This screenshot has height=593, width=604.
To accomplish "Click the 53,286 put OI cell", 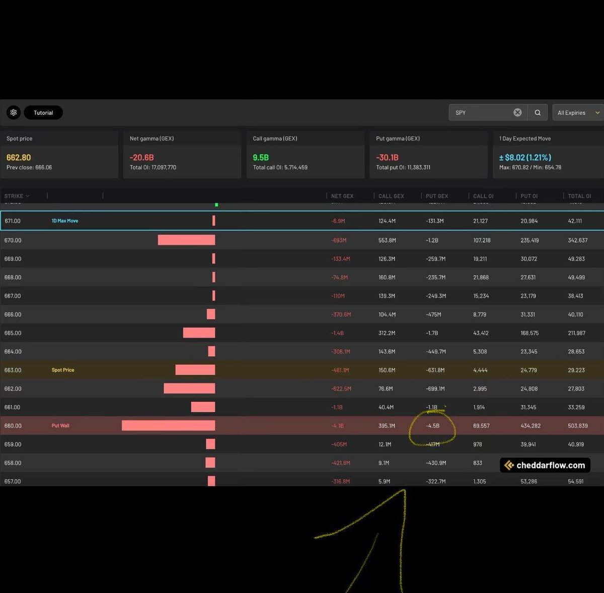I will coord(529,482).
